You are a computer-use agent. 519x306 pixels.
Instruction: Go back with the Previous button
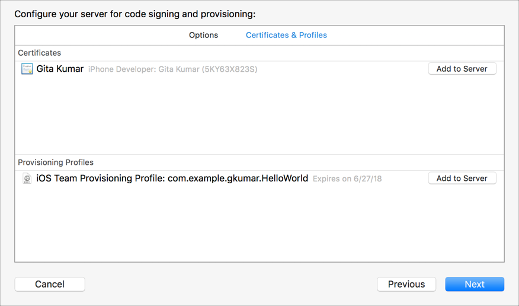(x=406, y=284)
